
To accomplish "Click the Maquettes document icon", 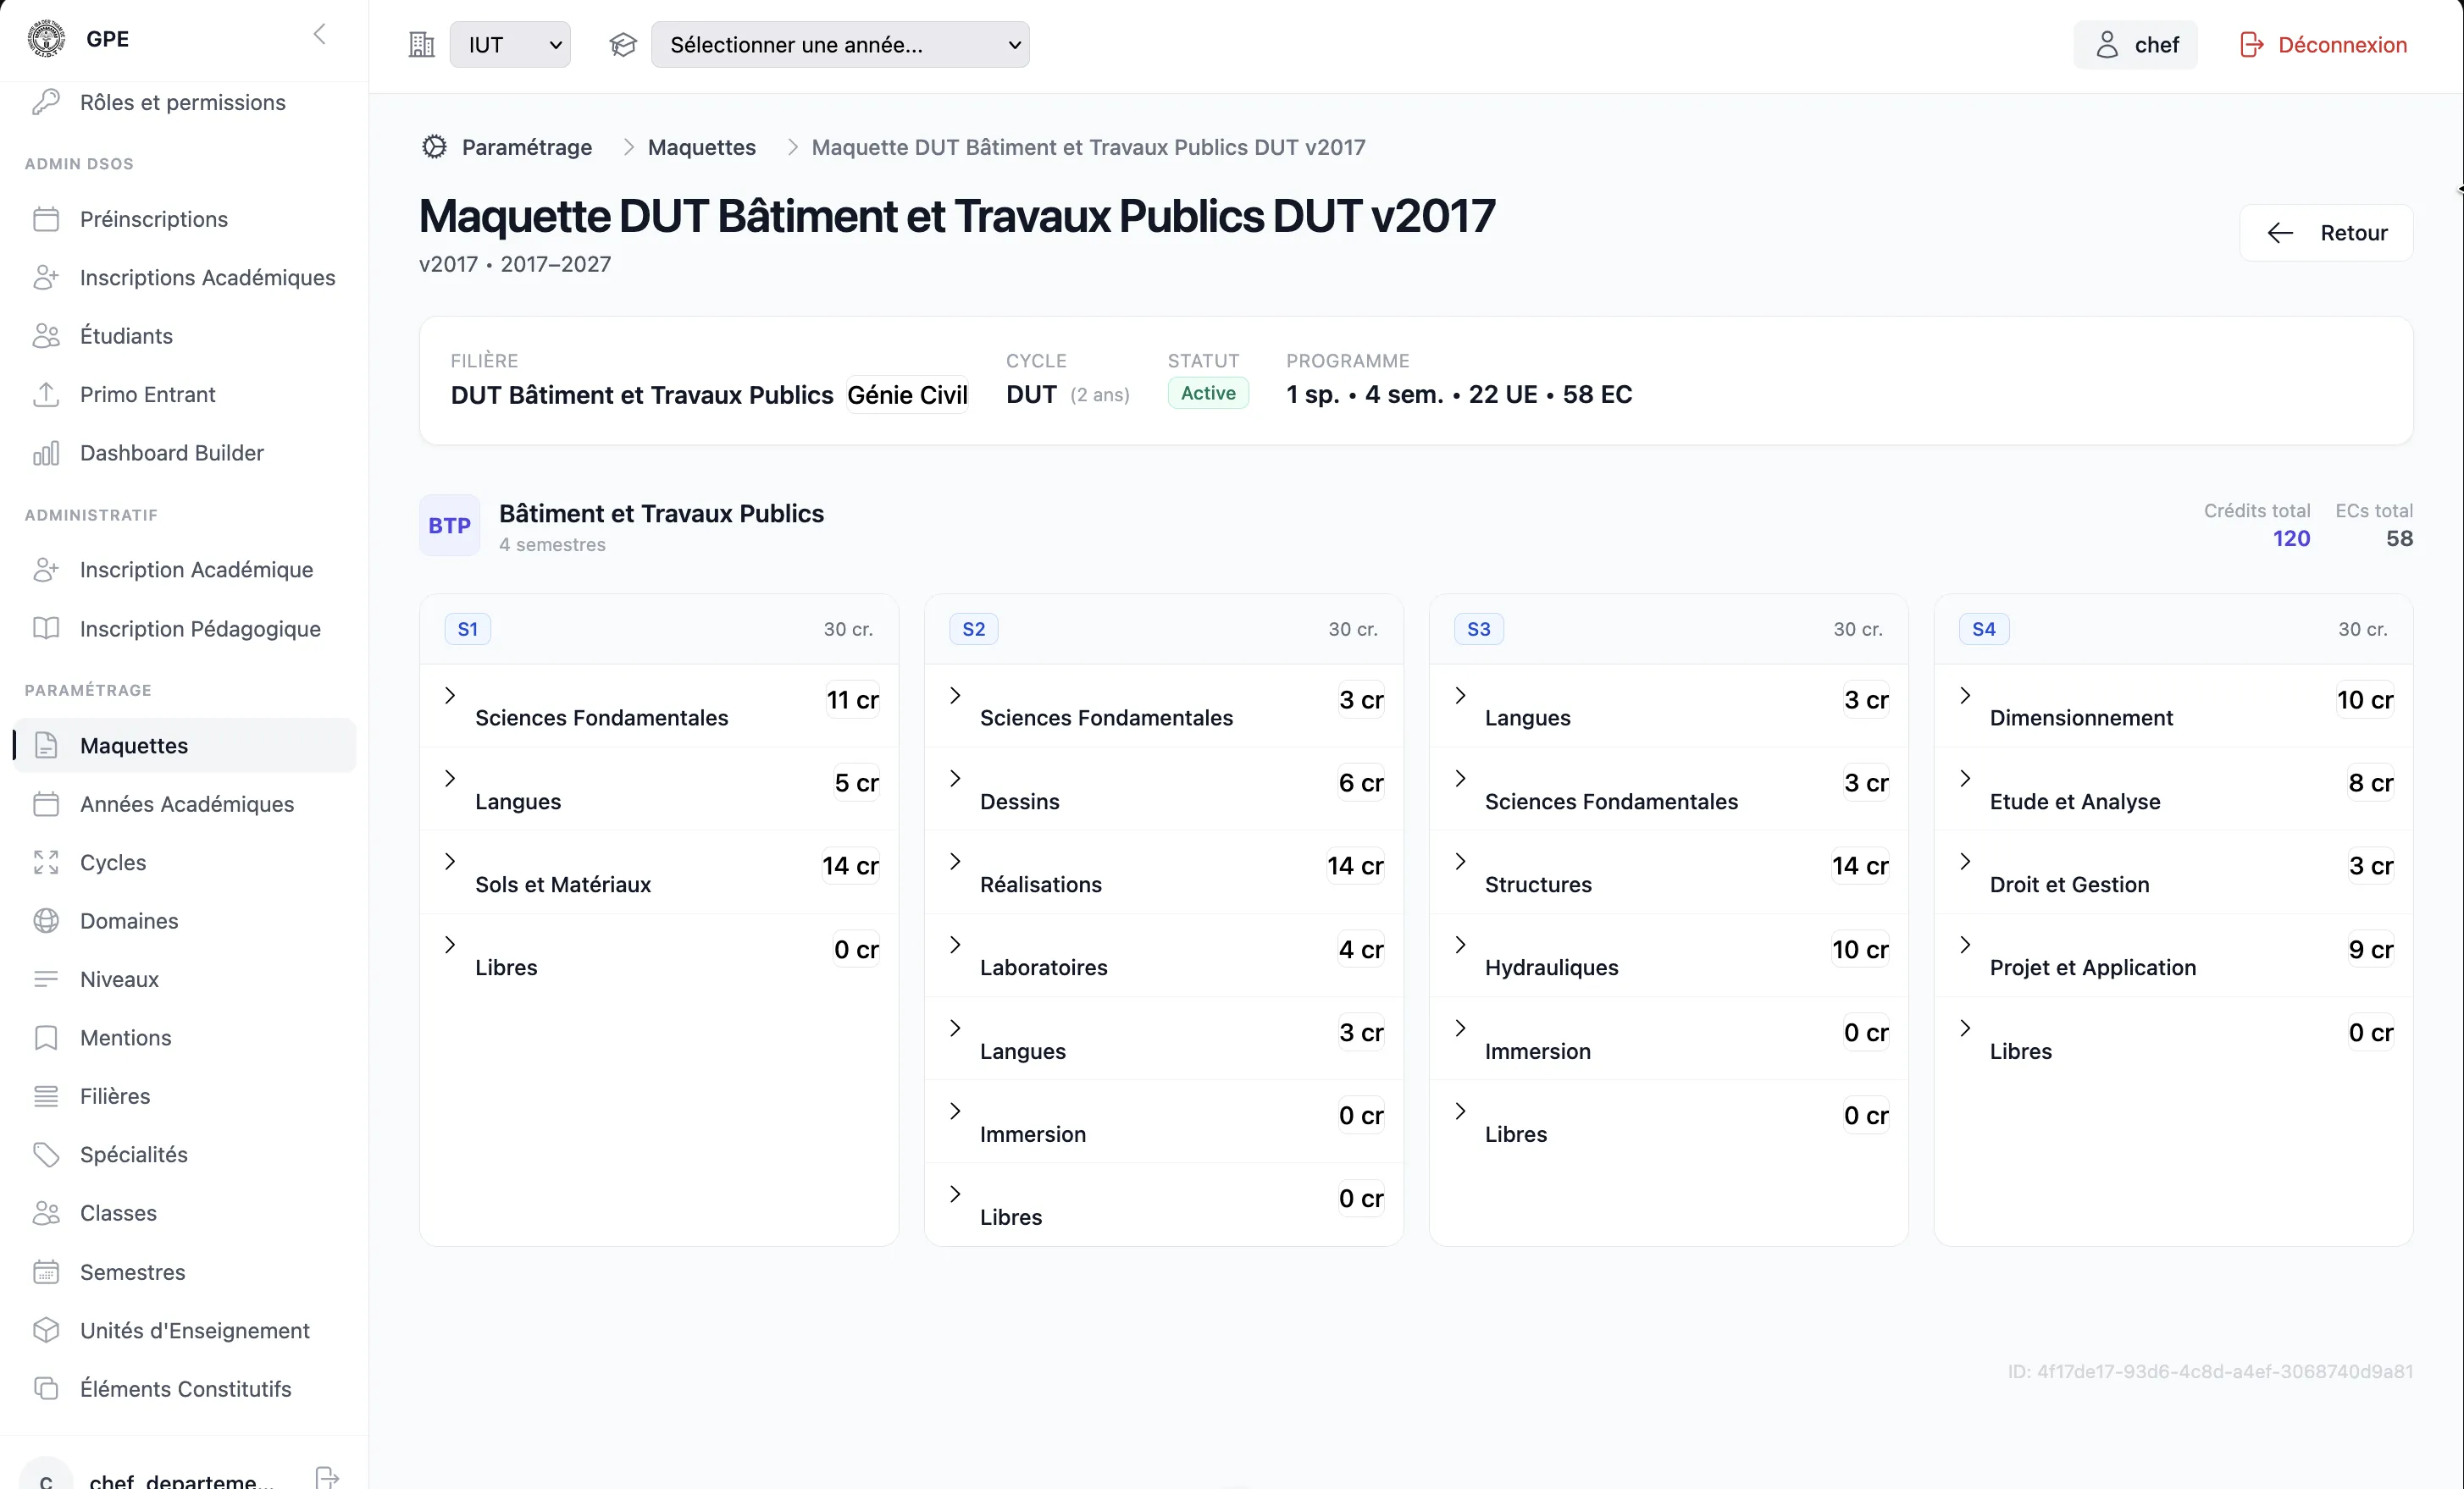I will point(46,746).
